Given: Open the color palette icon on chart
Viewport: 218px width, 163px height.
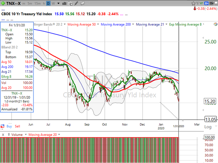Looking at the screenshot, I should [215, 24].
